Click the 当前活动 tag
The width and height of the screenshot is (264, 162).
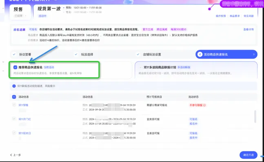pyautogui.click(x=49, y=67)
